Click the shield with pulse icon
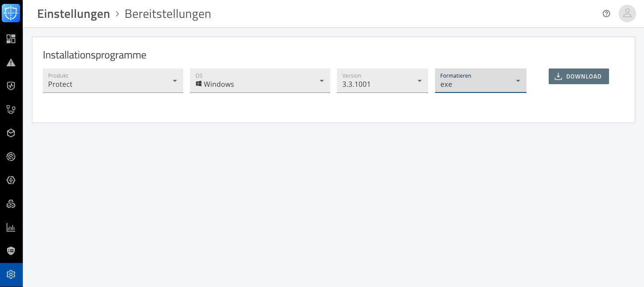 pos(11,86)
